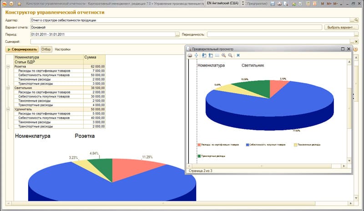Open Настройки settings
Viewport: 364px width, 211px height.
[x=62, y=49]
